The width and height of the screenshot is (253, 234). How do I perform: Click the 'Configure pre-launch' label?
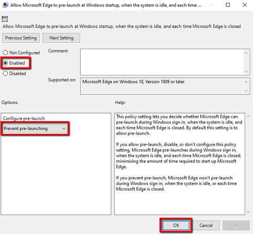click(x=24, y=118)
